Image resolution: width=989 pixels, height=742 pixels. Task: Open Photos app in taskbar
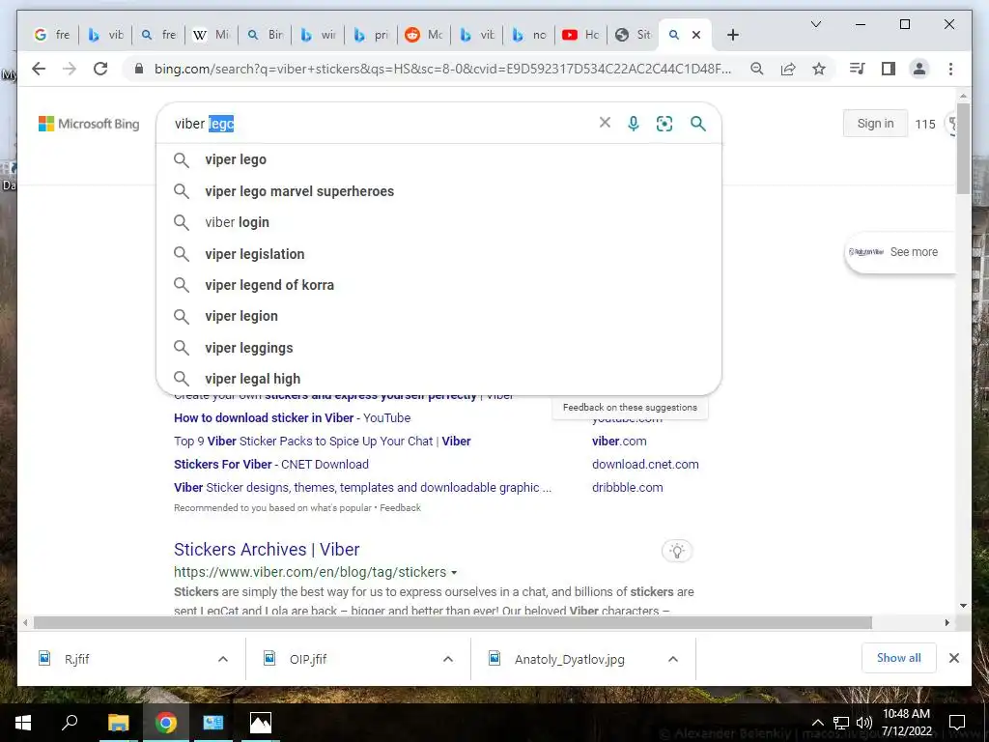(x=261, y=723)
